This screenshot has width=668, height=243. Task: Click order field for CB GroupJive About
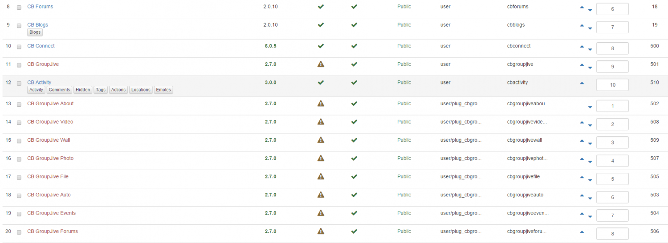coord(612,106)
